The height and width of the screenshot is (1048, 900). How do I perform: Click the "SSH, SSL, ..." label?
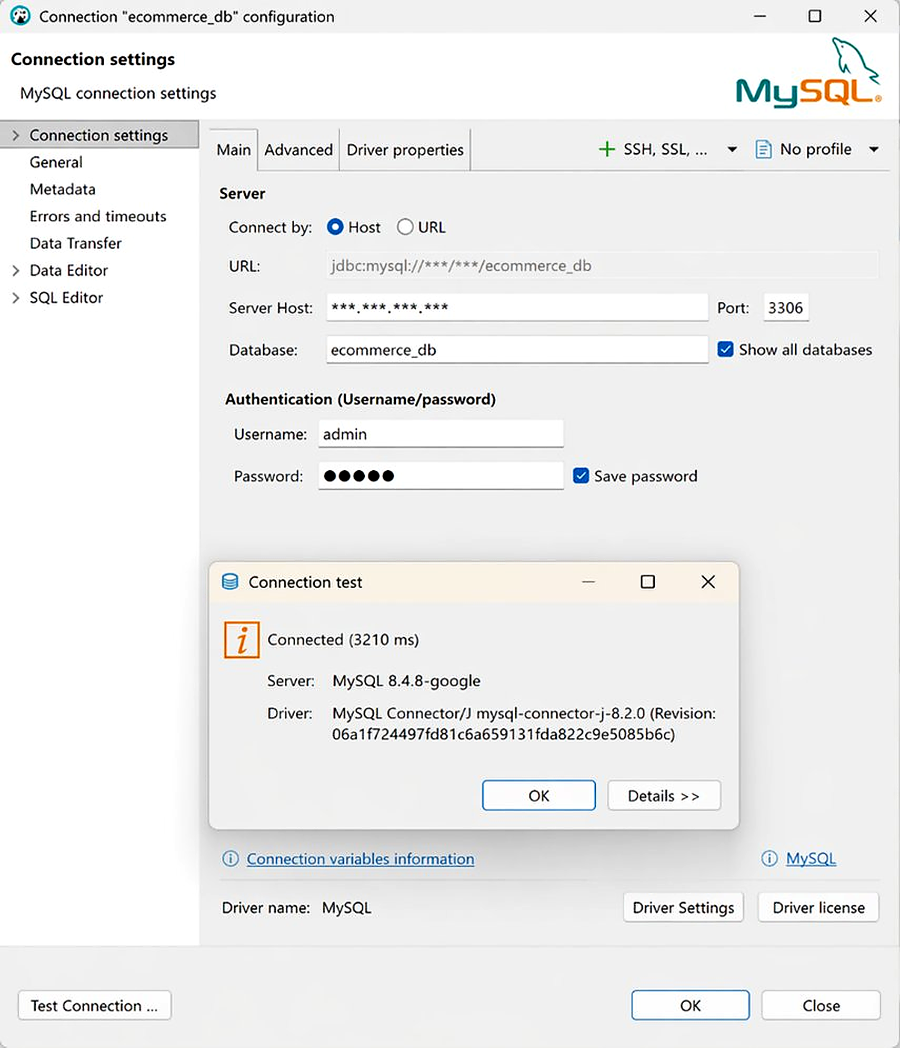pyautogui.click(x=665, y=150)
